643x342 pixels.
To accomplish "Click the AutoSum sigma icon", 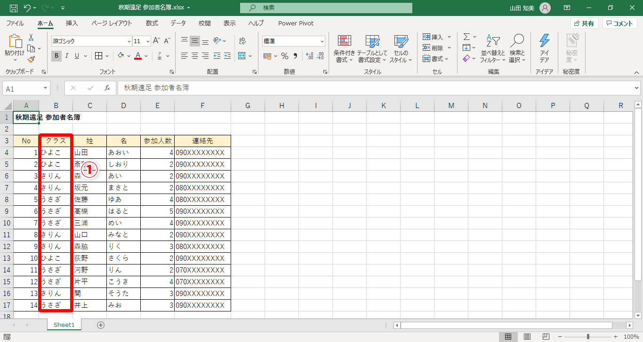I will click(x=466, y=37).
